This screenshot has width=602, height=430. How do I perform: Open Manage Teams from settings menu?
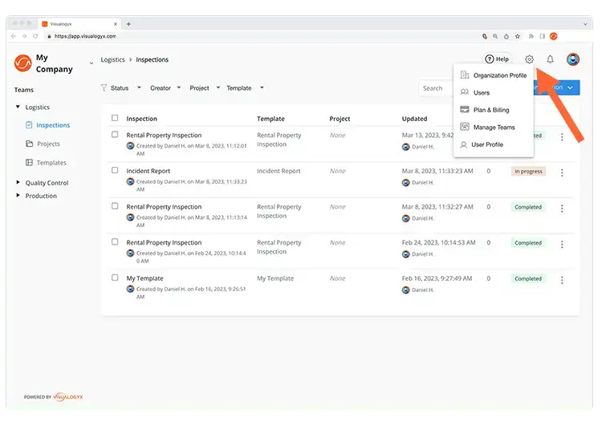[494, 127]
